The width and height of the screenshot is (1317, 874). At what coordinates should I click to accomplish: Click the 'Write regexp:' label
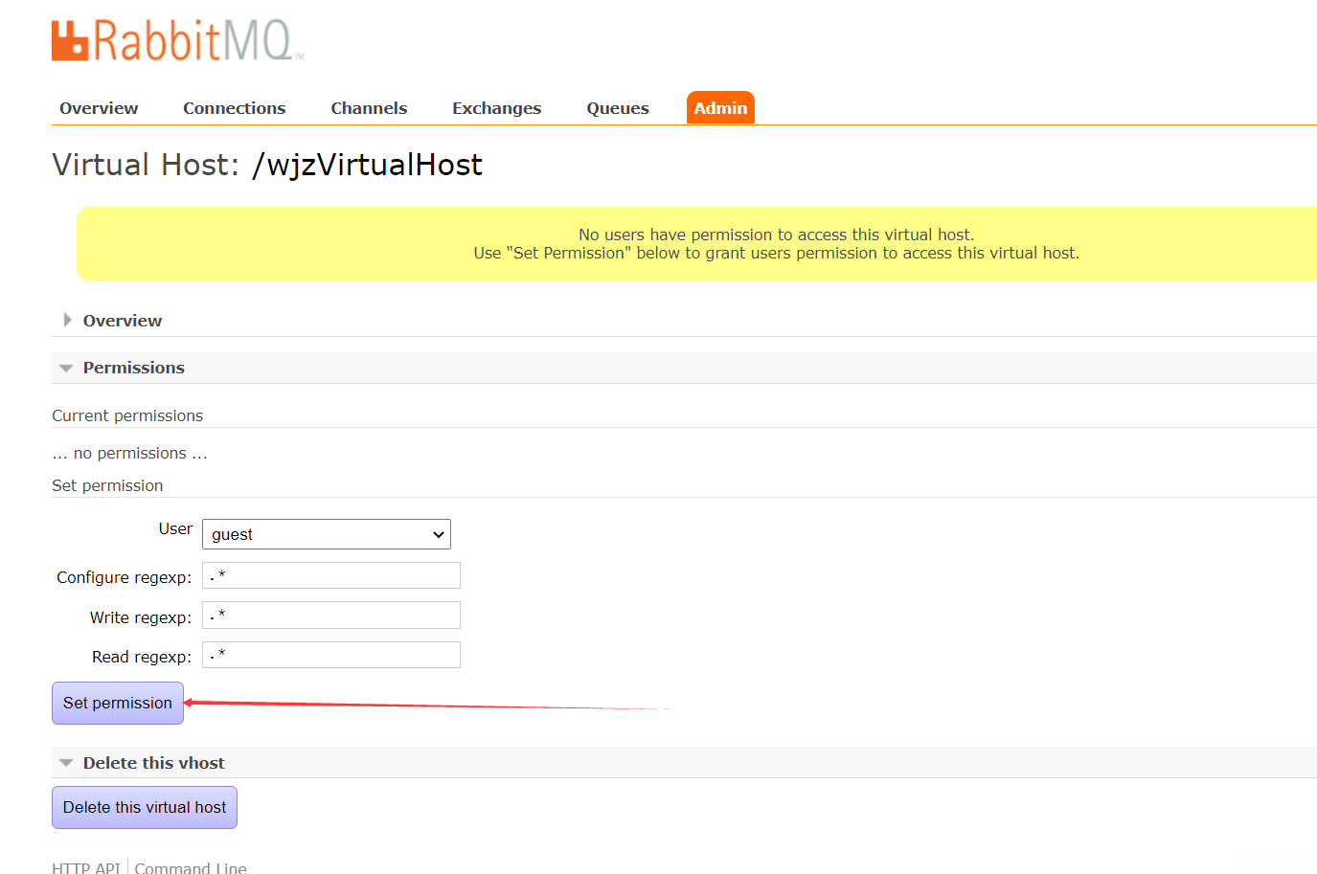coord(141,617)
